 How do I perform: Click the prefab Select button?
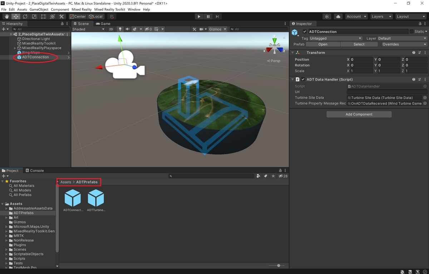coord(359,44)
